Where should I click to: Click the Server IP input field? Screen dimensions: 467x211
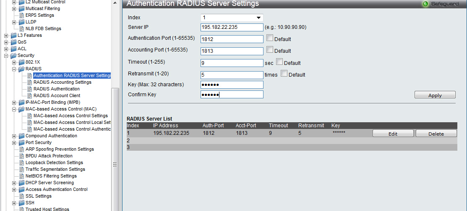click(x=232, y=27)
